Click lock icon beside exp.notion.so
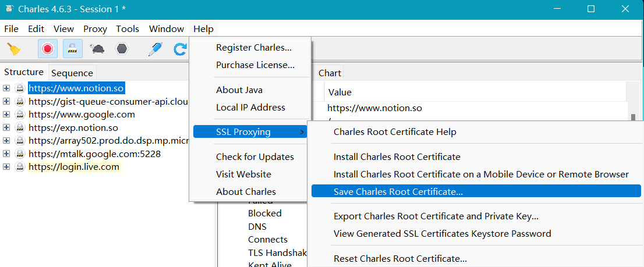The height and width of the screenshot is (267, 644). [x=20, y=127]
